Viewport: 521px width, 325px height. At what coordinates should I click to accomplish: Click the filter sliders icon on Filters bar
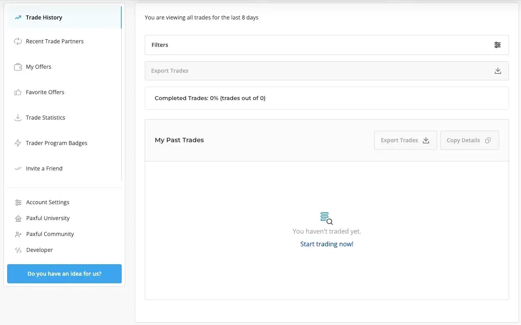click(498, 45)
